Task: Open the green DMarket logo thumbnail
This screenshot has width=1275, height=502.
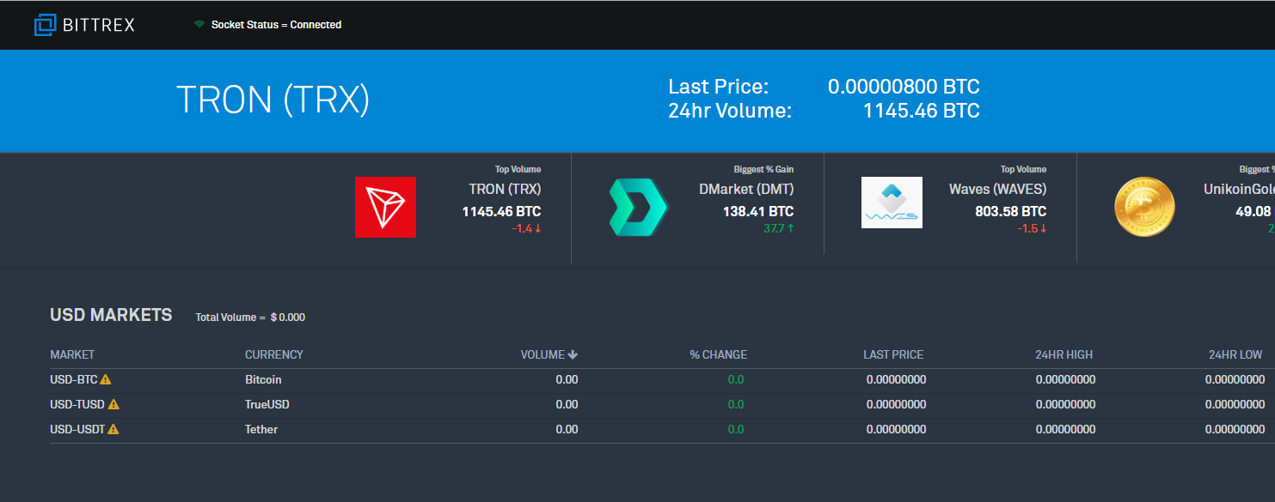Action: [x=638, y=207]
